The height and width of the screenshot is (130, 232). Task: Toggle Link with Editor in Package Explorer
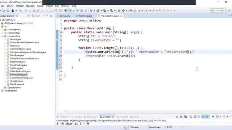pyautogui.click(x=33, y=16)
